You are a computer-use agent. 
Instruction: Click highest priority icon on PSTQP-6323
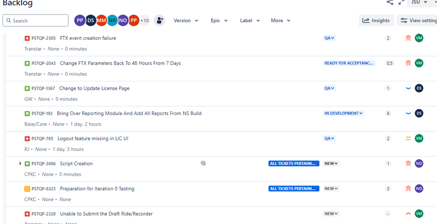click(408, 189)
